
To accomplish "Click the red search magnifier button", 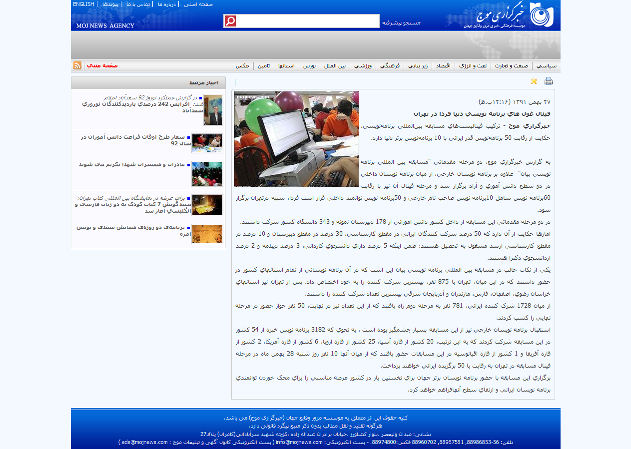I will tap(230, 21).
